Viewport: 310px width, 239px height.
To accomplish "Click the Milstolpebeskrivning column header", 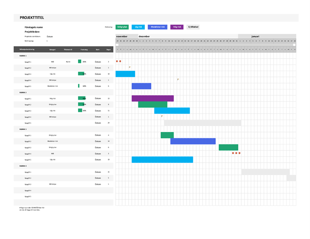I will (27, 49).
